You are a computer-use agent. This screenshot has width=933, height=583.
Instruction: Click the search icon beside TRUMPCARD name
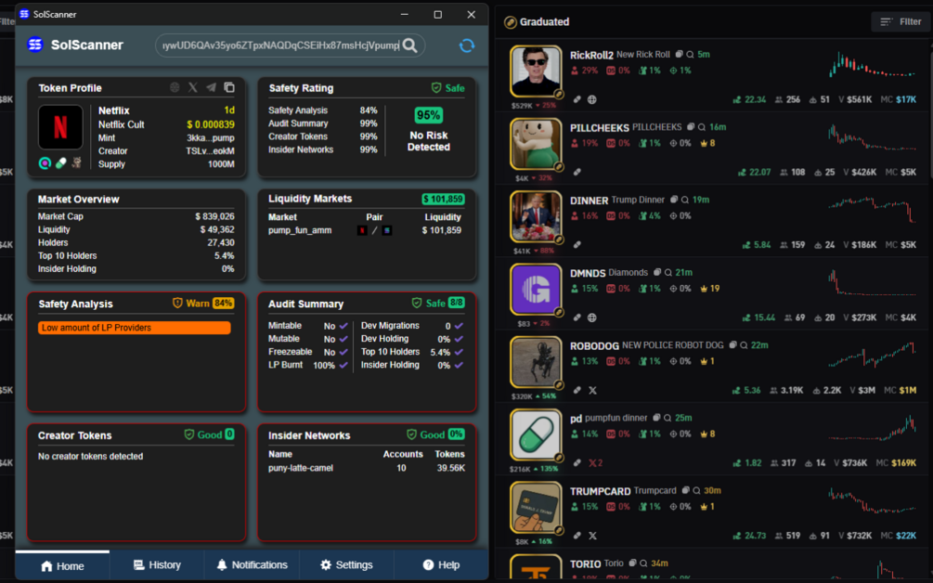(x=696, y=490)
